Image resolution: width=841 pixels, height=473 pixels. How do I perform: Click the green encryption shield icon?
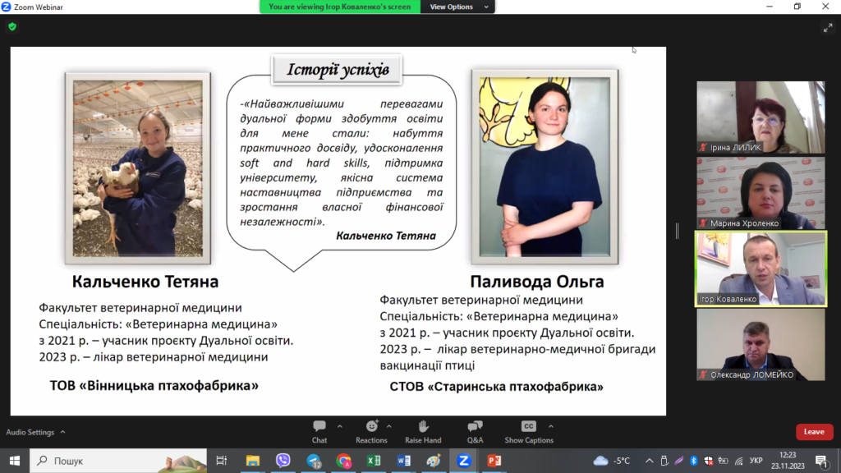12,26
